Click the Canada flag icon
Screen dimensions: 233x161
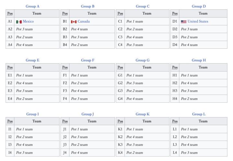click(x=73, y=22)
